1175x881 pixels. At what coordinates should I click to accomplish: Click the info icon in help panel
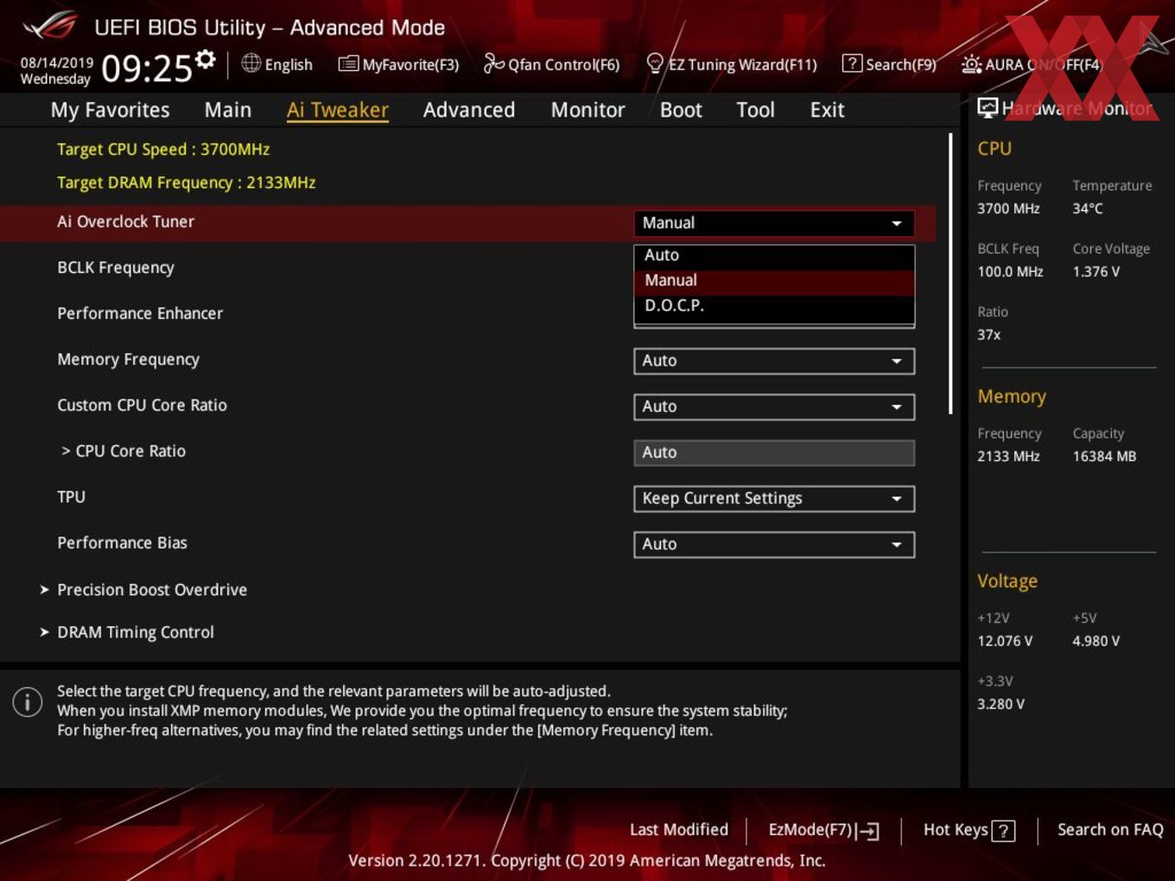28,701
